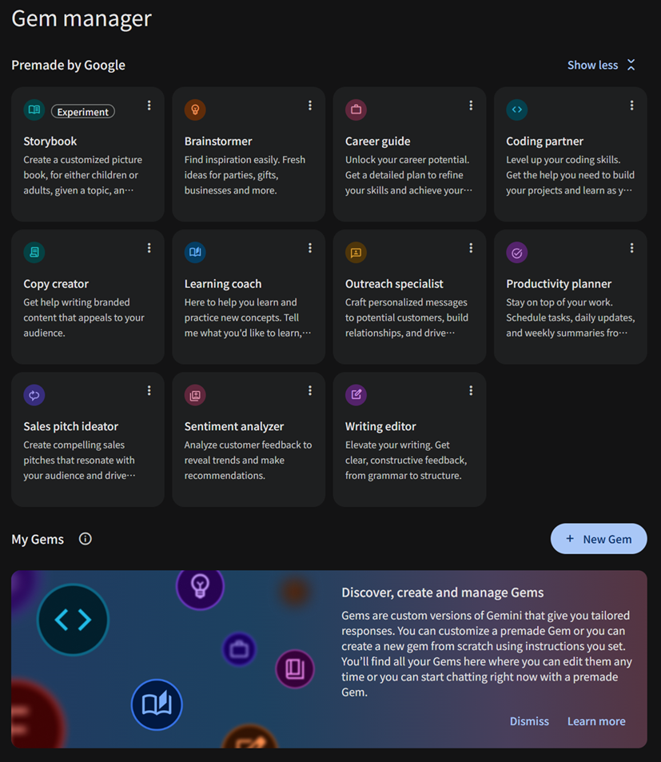661x762 pixels.
Task: Click the Storybook gem book icon
Action: pyautogui.click(x=34, y=110)
